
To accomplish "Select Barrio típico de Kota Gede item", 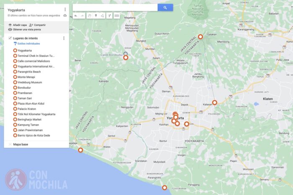I will (x=32, y=136).
